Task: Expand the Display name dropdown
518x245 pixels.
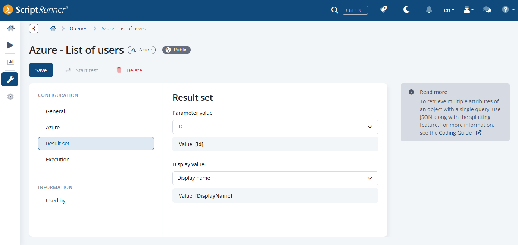Action: [275, 178]
